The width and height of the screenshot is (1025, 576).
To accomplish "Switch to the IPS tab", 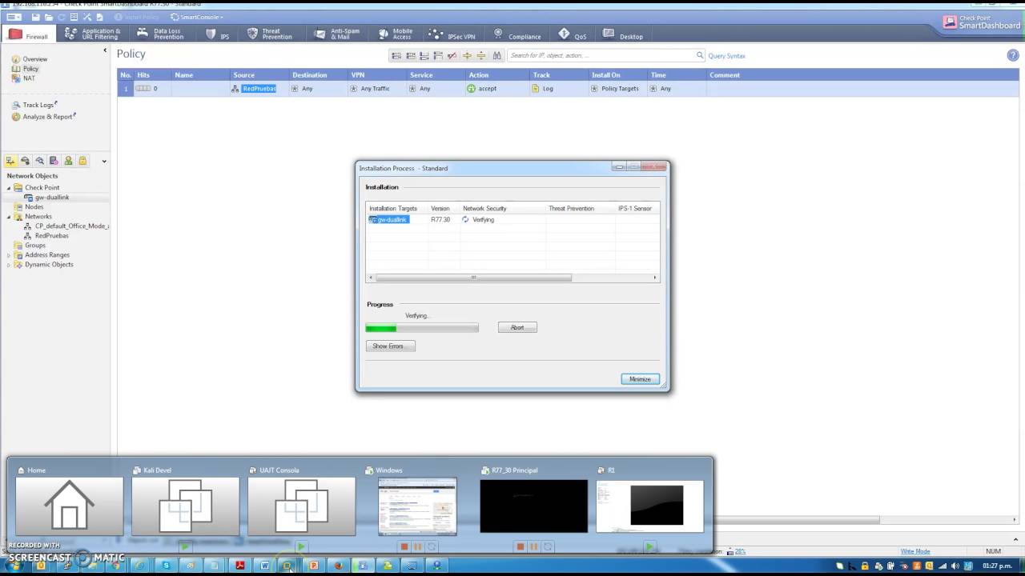I will [218, 35].
